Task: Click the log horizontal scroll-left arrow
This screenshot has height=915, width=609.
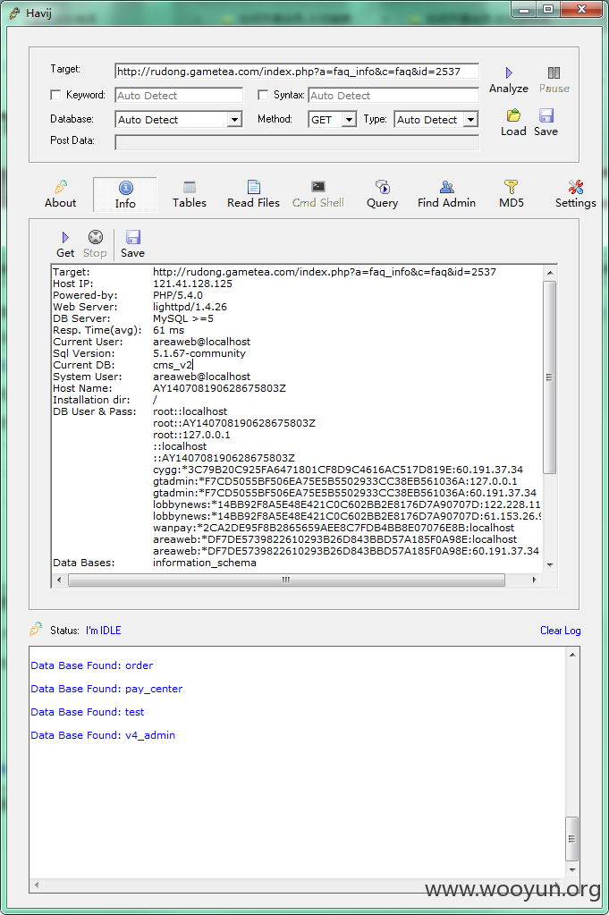Action: point(37,885)
